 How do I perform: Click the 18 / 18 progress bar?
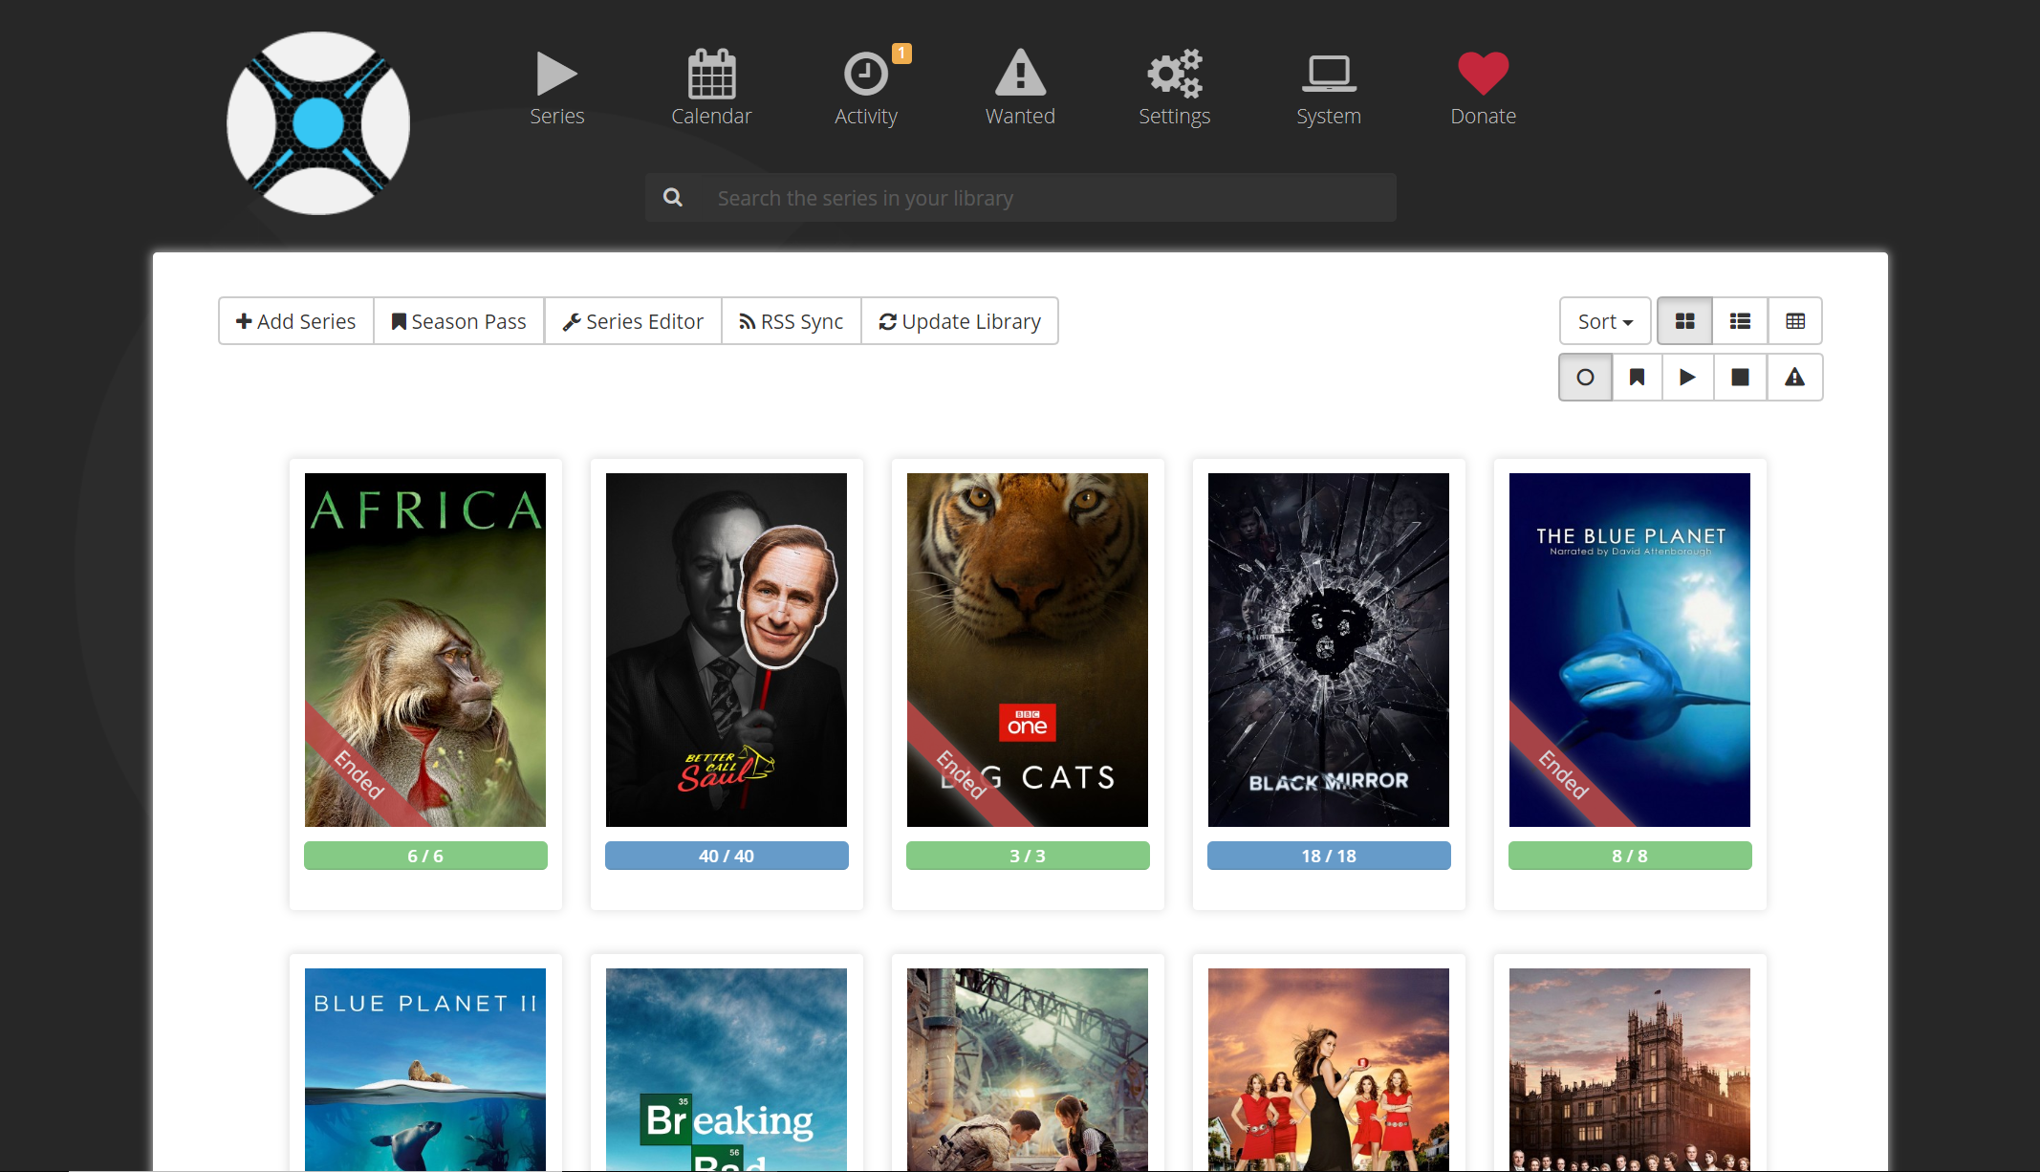click(1329, 856)
